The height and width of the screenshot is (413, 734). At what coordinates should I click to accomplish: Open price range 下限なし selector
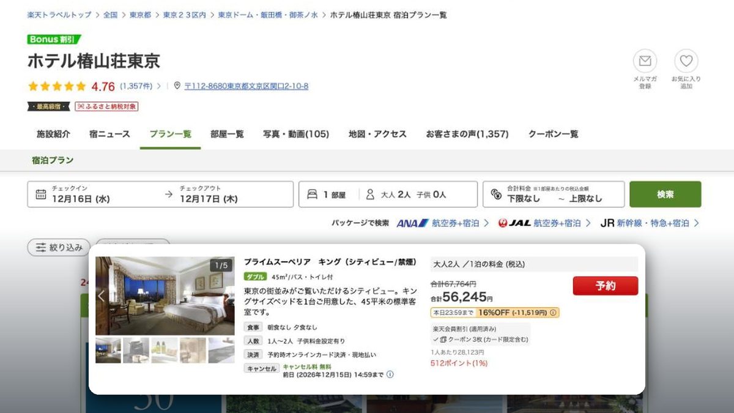[x=554, y=195]
